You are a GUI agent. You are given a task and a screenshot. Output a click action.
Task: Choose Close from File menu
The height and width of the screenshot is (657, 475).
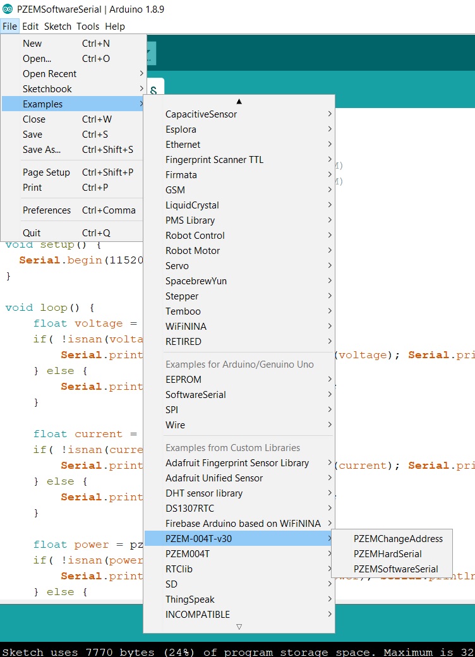(73, 119)
